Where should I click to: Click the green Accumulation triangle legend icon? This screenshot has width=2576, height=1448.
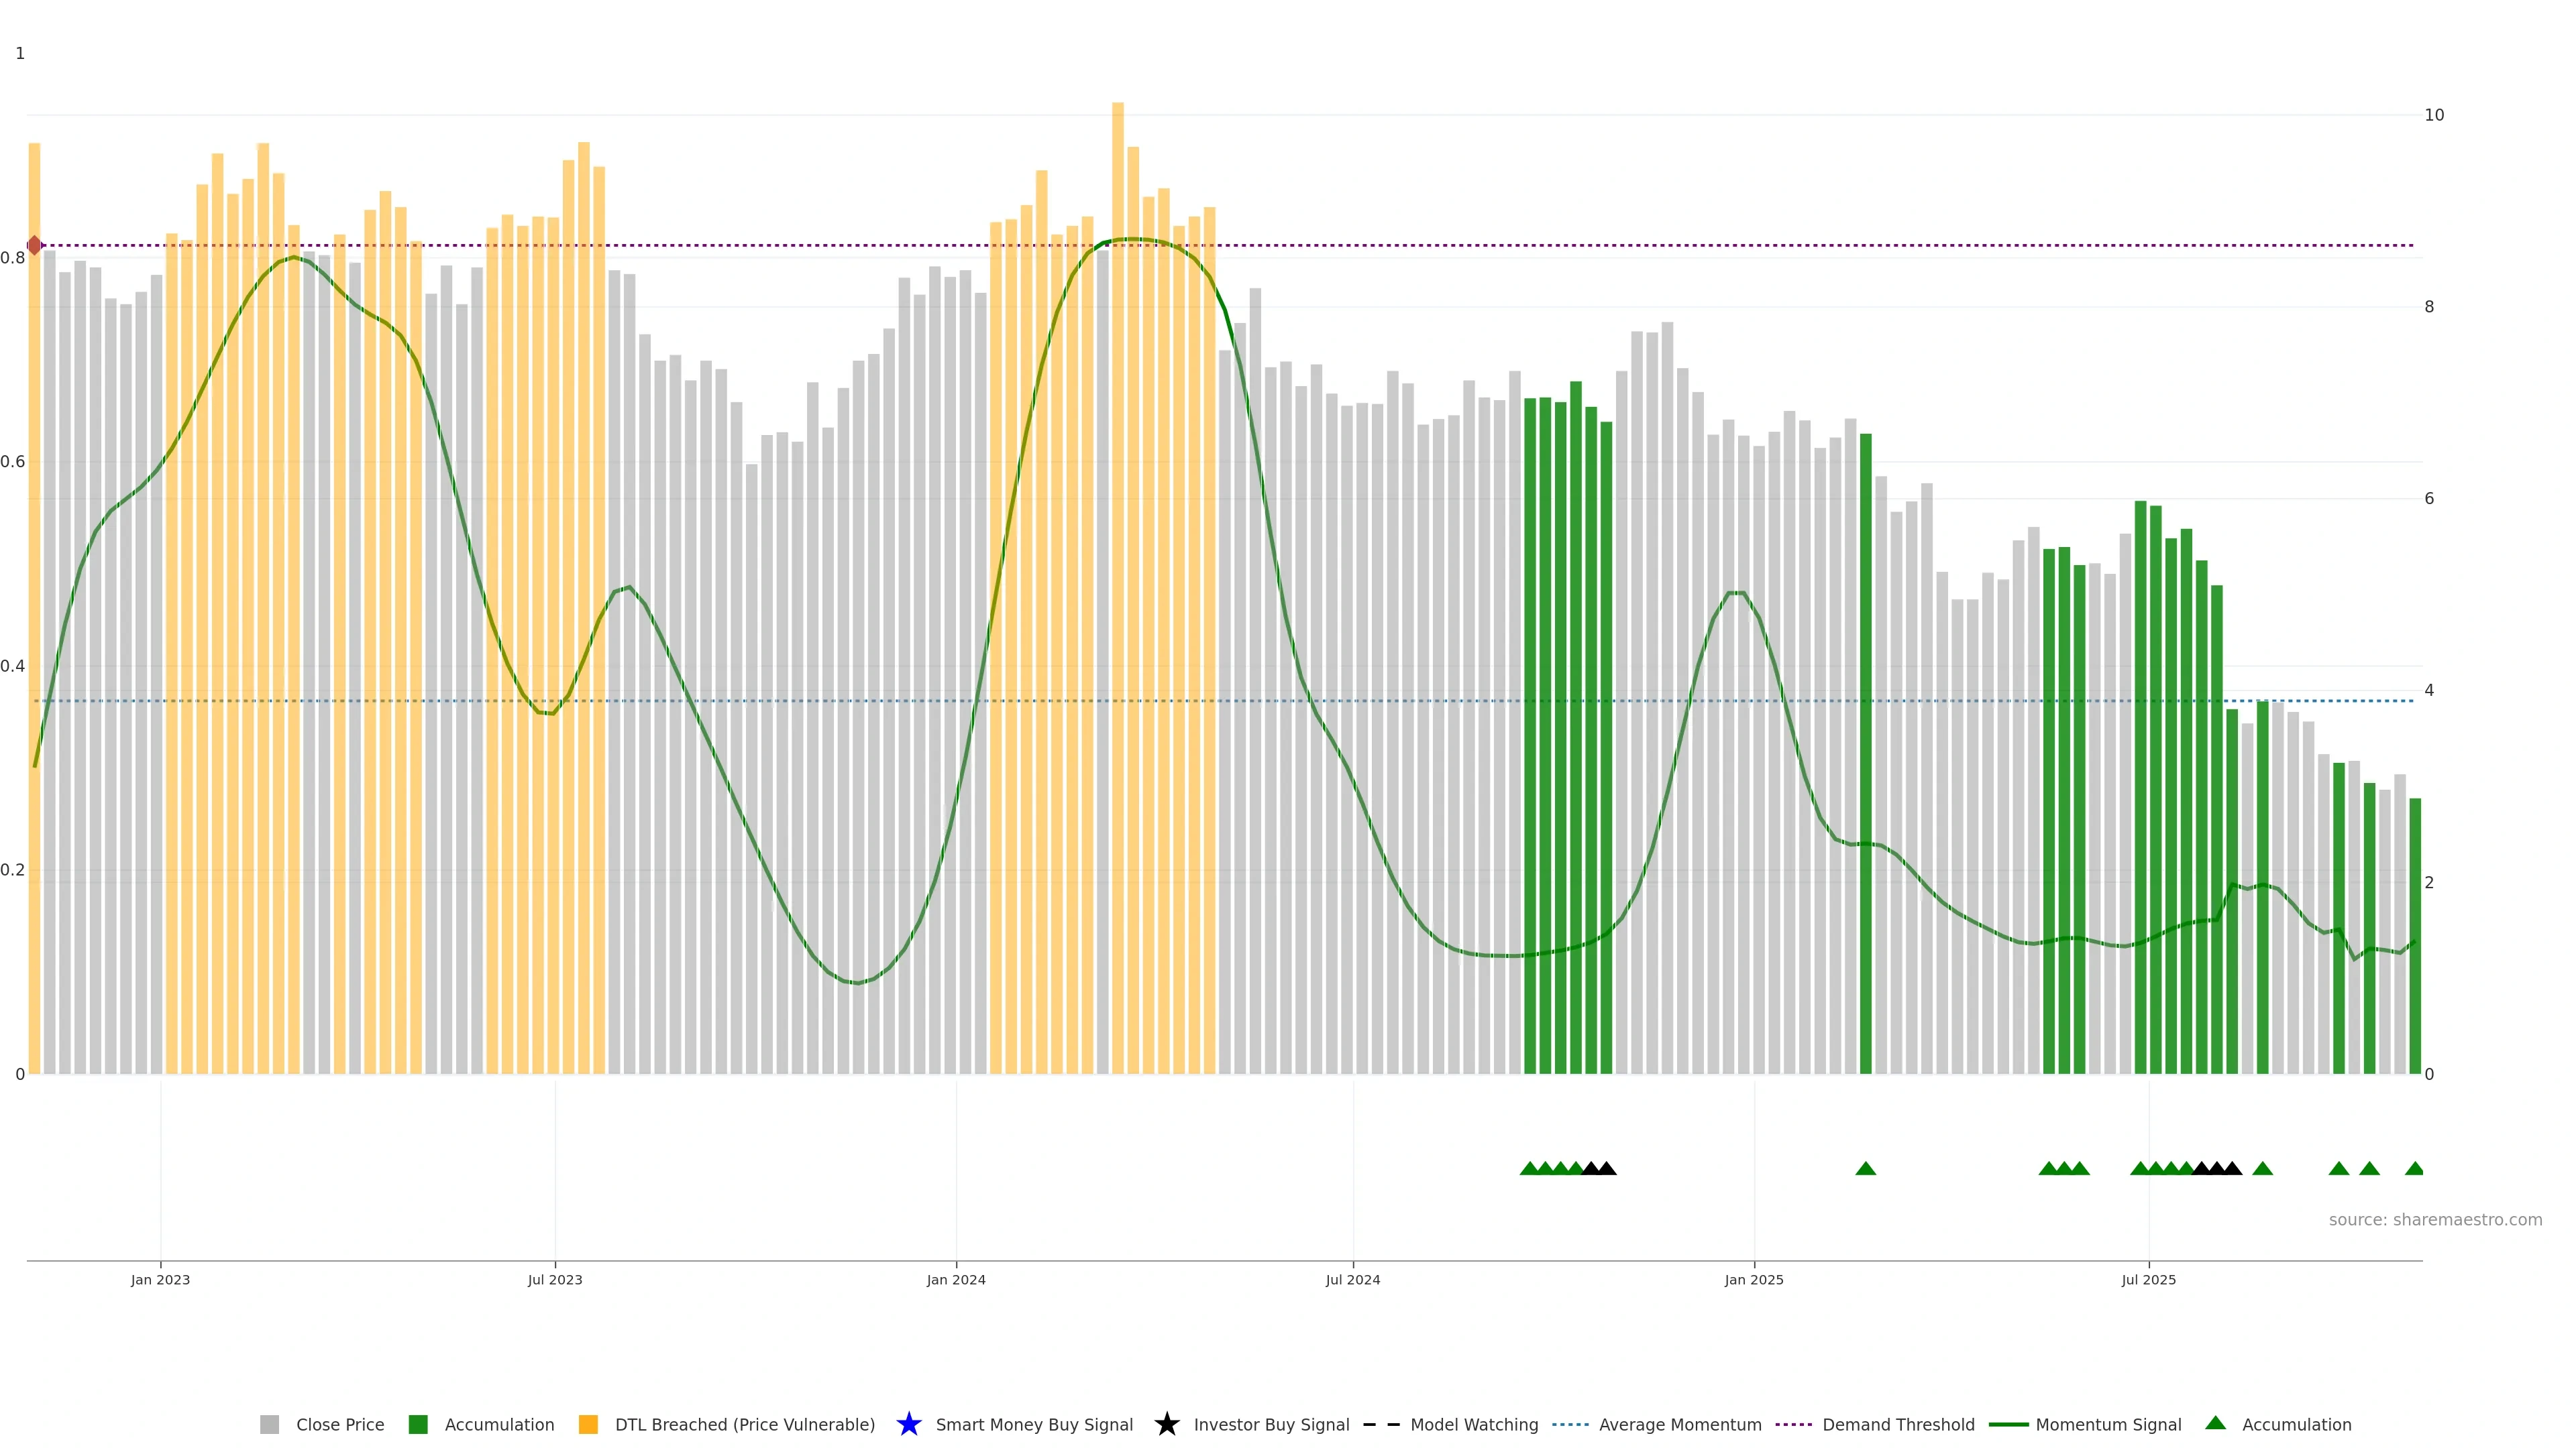(x=2215, y=1423)
